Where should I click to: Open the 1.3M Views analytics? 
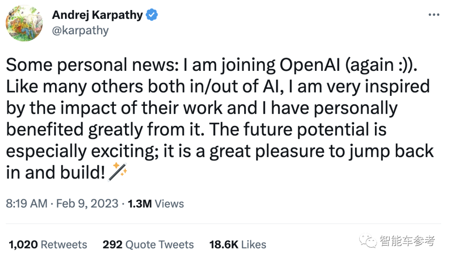pyautogui.click(x=156, y=203)
